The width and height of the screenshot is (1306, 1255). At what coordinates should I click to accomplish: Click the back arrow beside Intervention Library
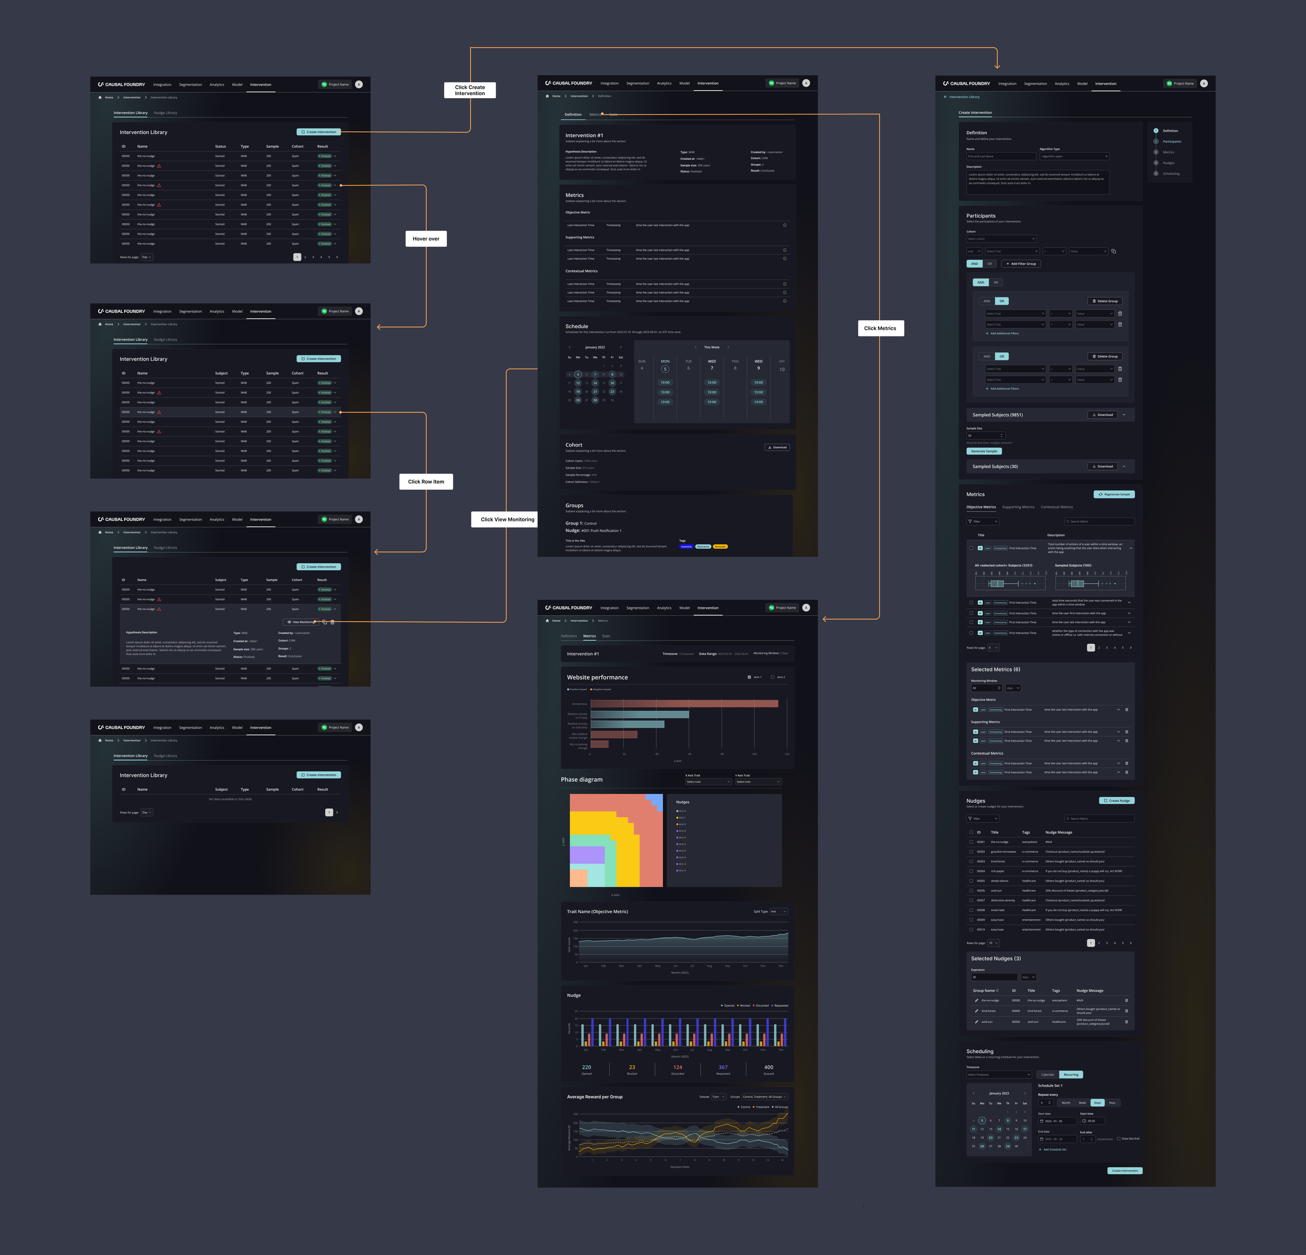(x=945, y=97)
